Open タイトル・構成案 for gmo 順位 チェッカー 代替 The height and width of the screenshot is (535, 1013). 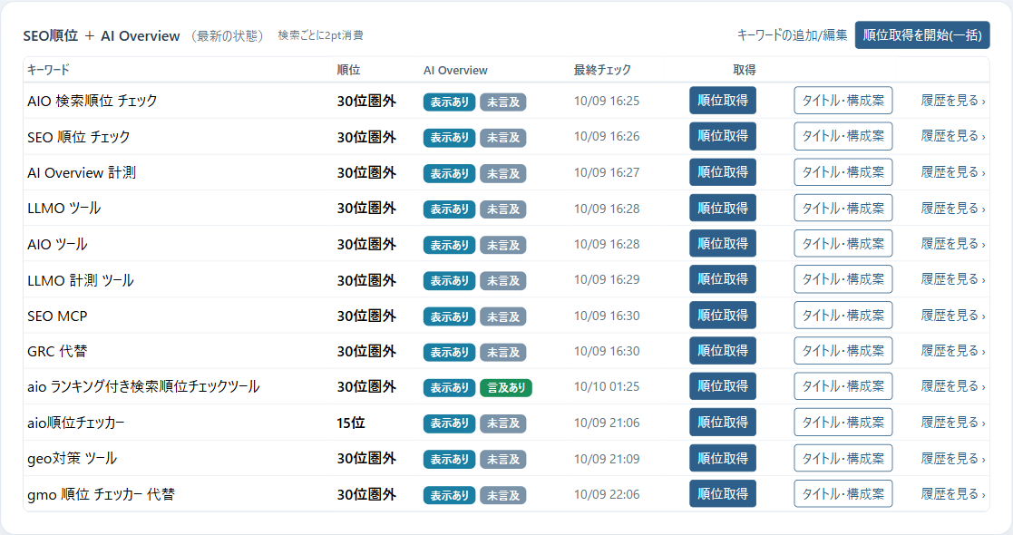coord(843,493)
